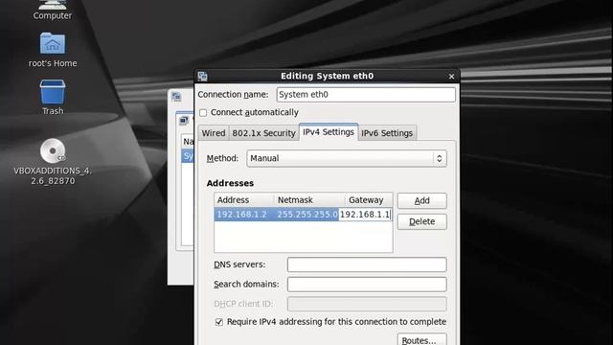Click the Editing System eth0 title bar
The image size is (613, 345).
pos(327,76)
